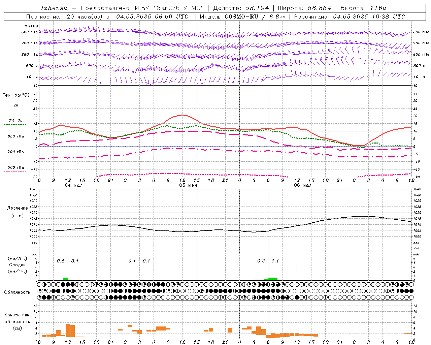Click the "500 м" wind level label on left

32,66
